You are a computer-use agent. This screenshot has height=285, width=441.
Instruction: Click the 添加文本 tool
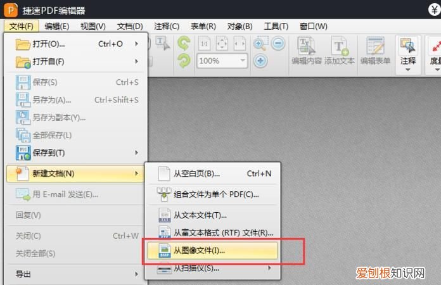(x=340, y=51)
